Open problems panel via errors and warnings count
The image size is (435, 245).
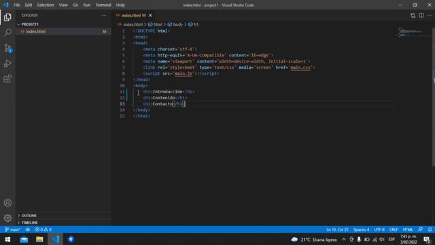coord(43,229)
